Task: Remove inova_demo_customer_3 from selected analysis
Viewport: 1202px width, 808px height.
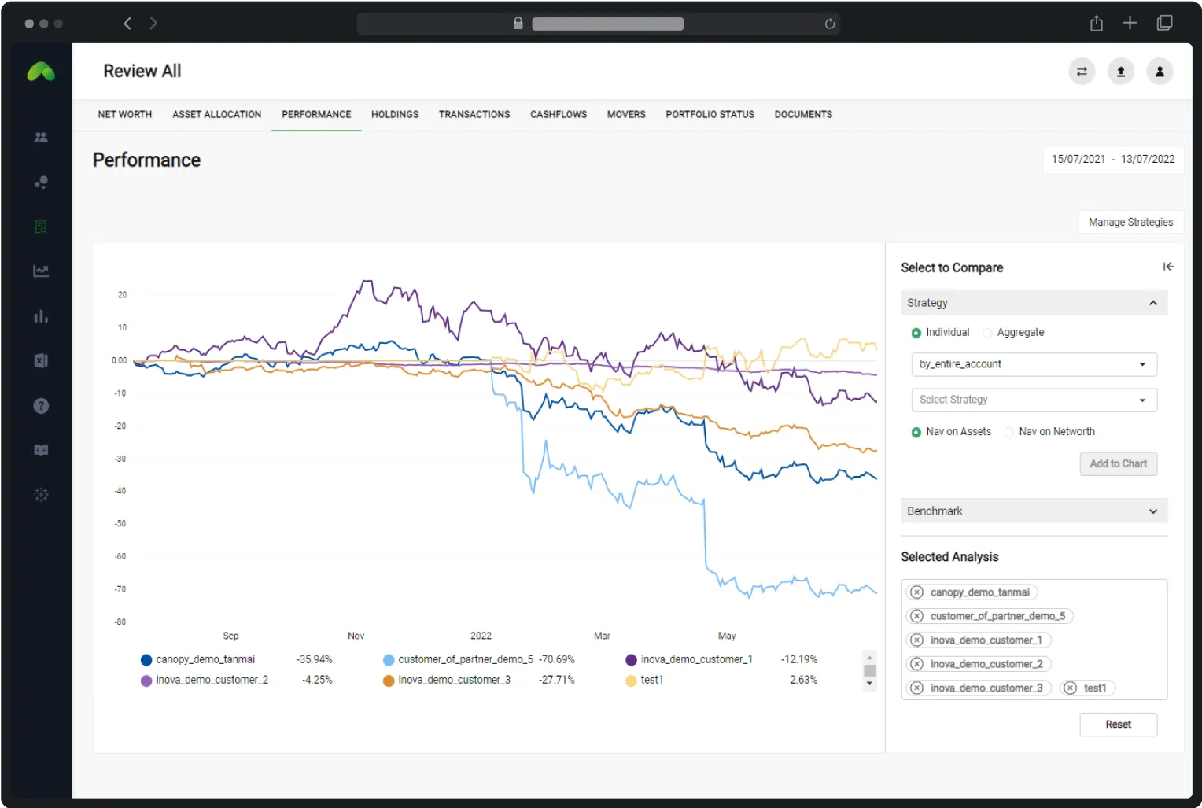Action: point(916,688)
